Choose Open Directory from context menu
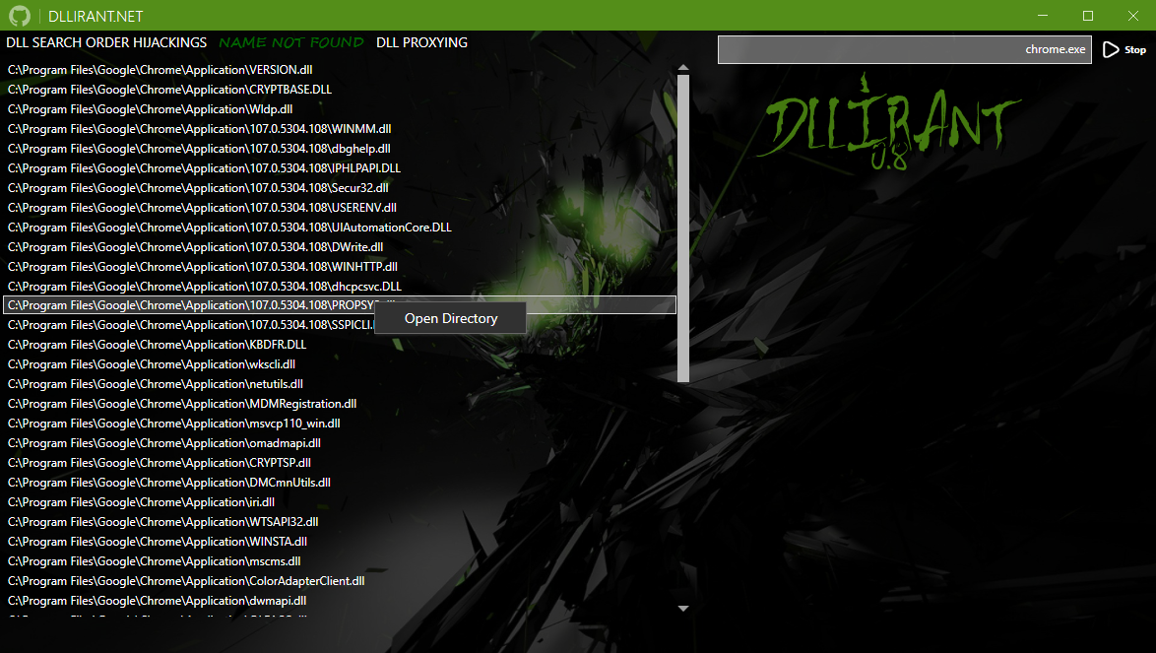 coord(450,318)
